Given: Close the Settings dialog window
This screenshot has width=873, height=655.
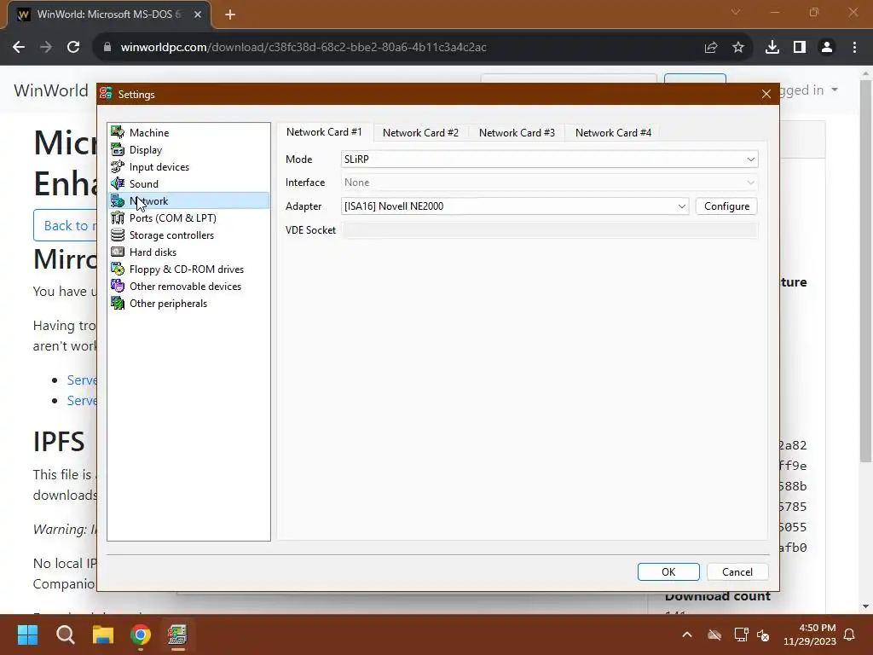Looking at the screenshot, I should click(766, 94).
